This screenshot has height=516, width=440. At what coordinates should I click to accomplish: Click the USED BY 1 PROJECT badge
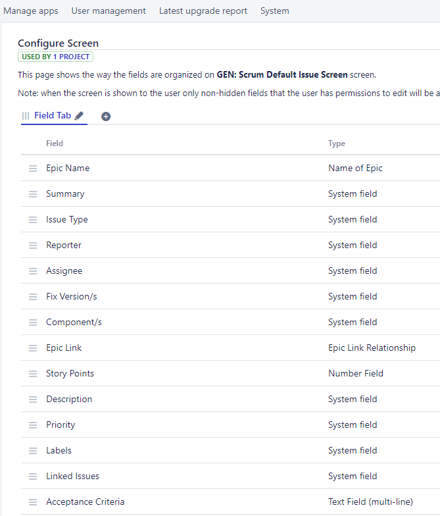[x=55, y=57]
